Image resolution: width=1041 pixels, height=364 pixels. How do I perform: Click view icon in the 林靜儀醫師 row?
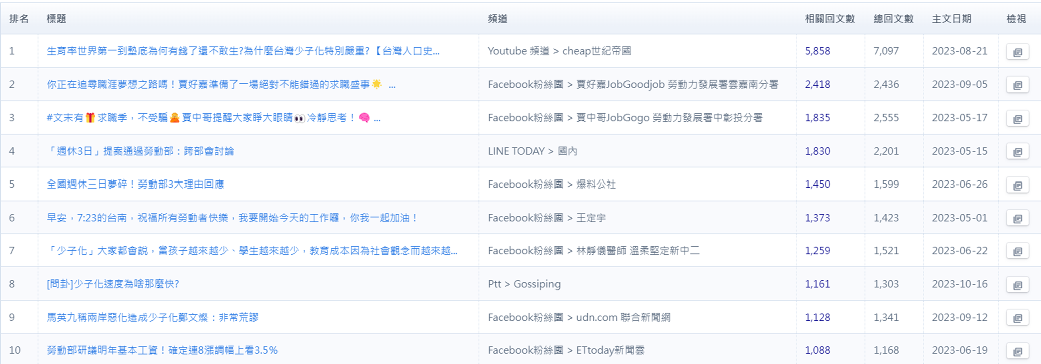coord(1017,251)
